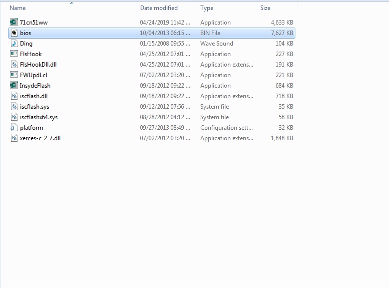Screen dimensions: 389x289
Task: Sort files by Date modified column
Action: [x=159, y=8]
